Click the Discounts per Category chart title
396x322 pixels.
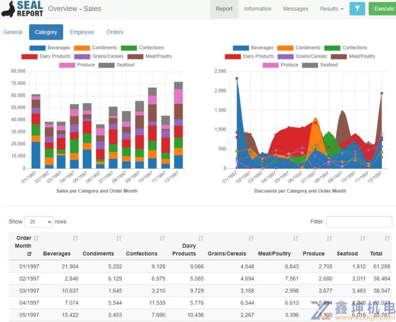[x=300, y=191]
